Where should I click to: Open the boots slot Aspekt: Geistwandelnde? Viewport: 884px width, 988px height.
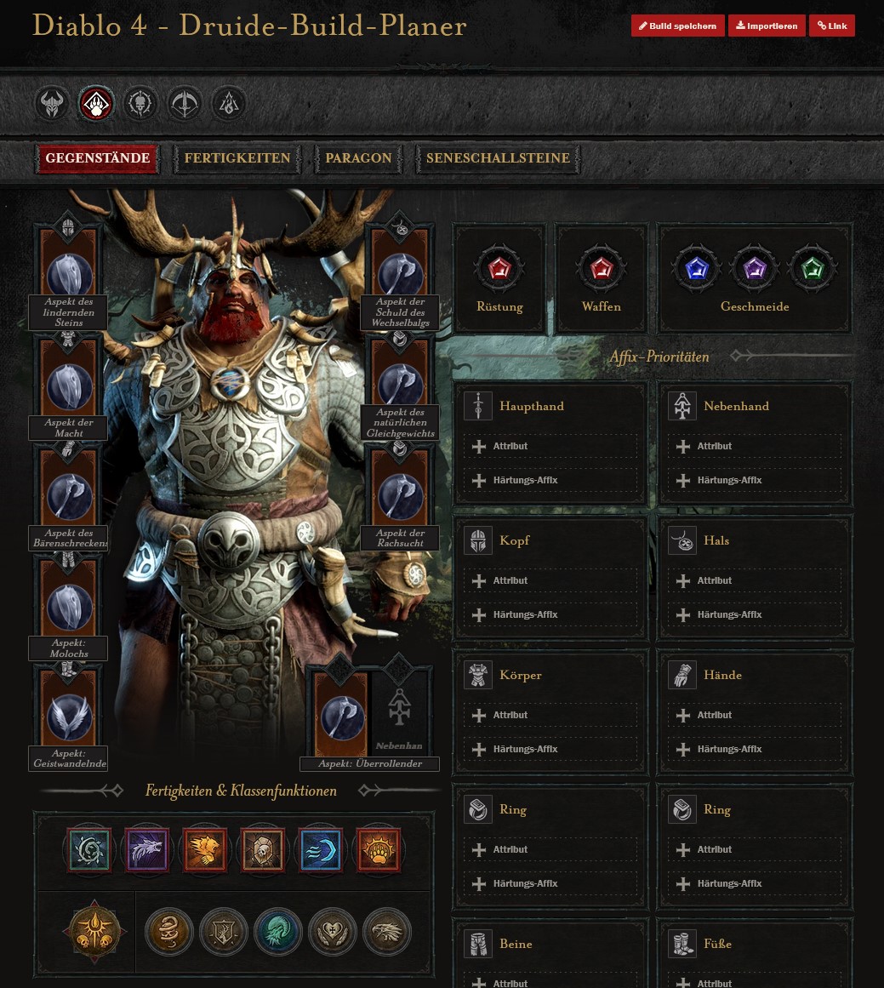tap(69, 717)
